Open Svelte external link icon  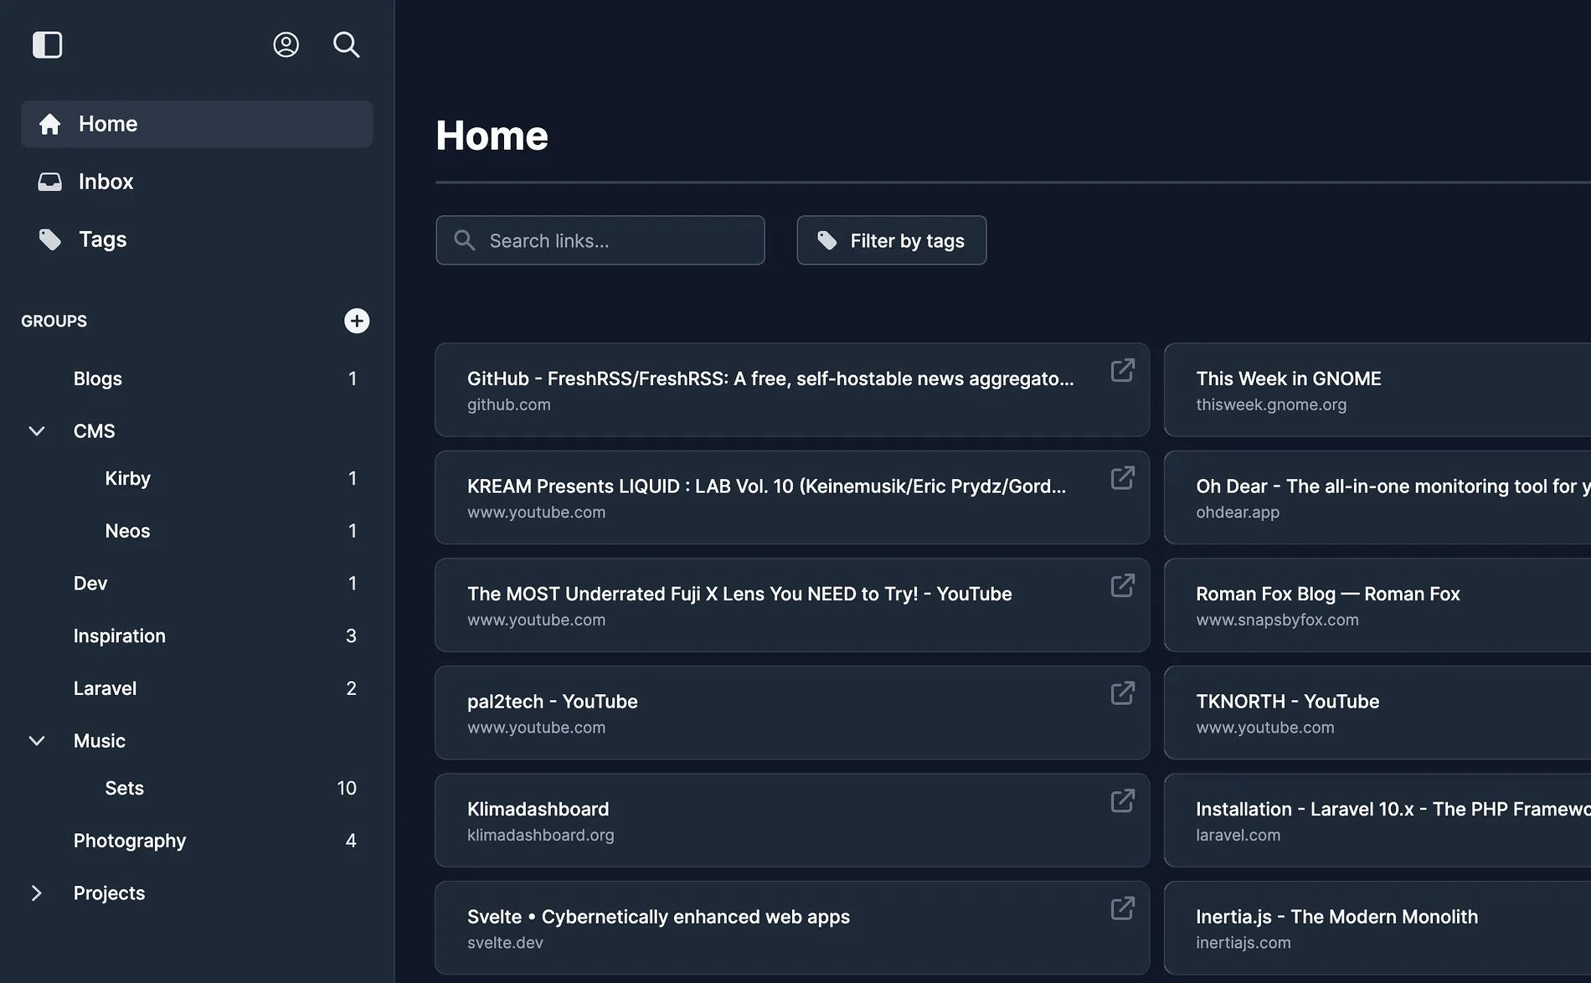[x=1122, y=908]
